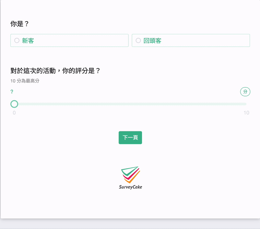Click the 你是？ question heading
The image size is (260, 229).
[19, 24]
